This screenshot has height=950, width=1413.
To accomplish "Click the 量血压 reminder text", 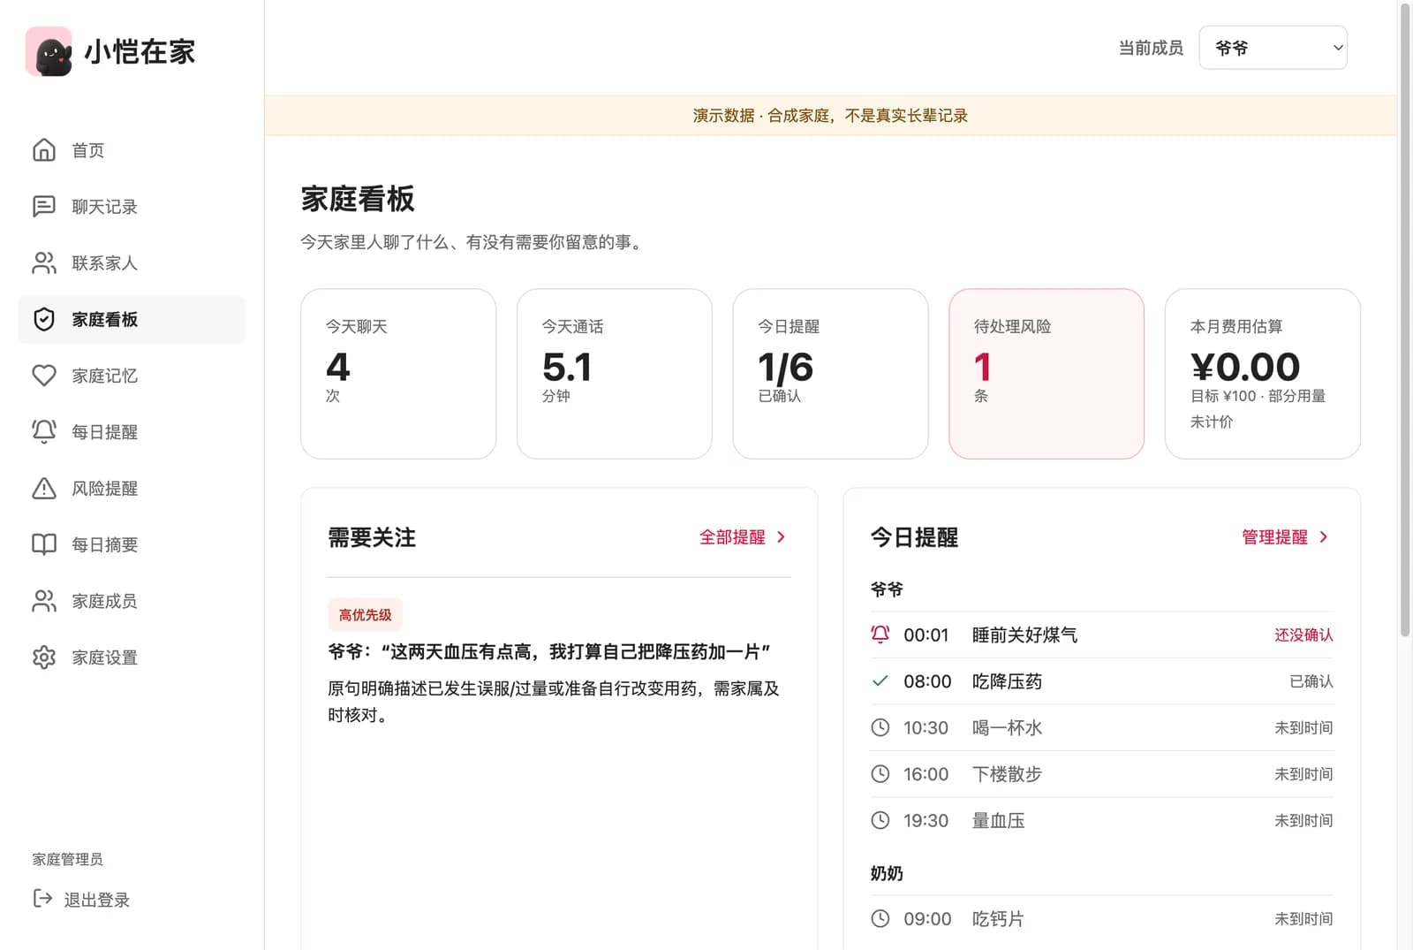I will [x=998, y=820].
